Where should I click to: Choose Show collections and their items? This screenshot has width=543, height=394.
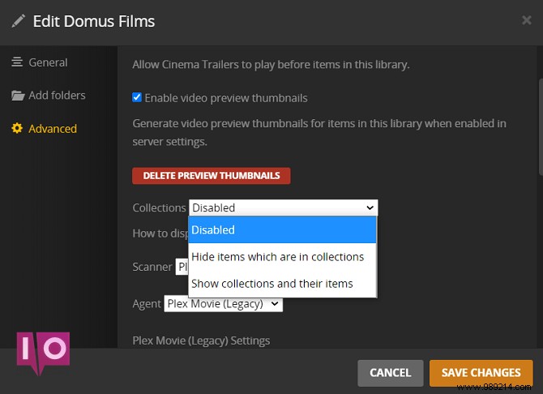283,284
